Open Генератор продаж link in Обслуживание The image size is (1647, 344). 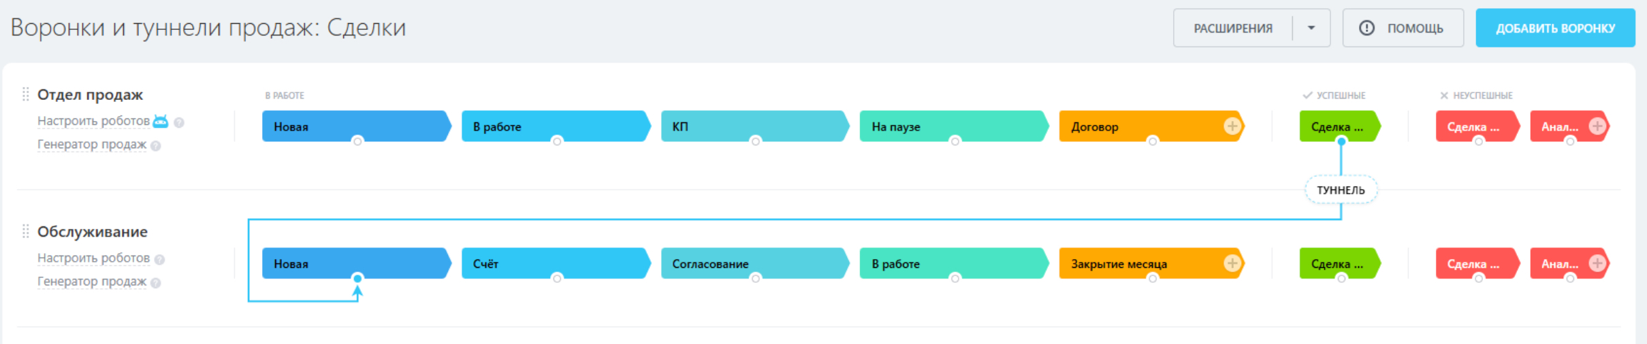coord(92,281)
